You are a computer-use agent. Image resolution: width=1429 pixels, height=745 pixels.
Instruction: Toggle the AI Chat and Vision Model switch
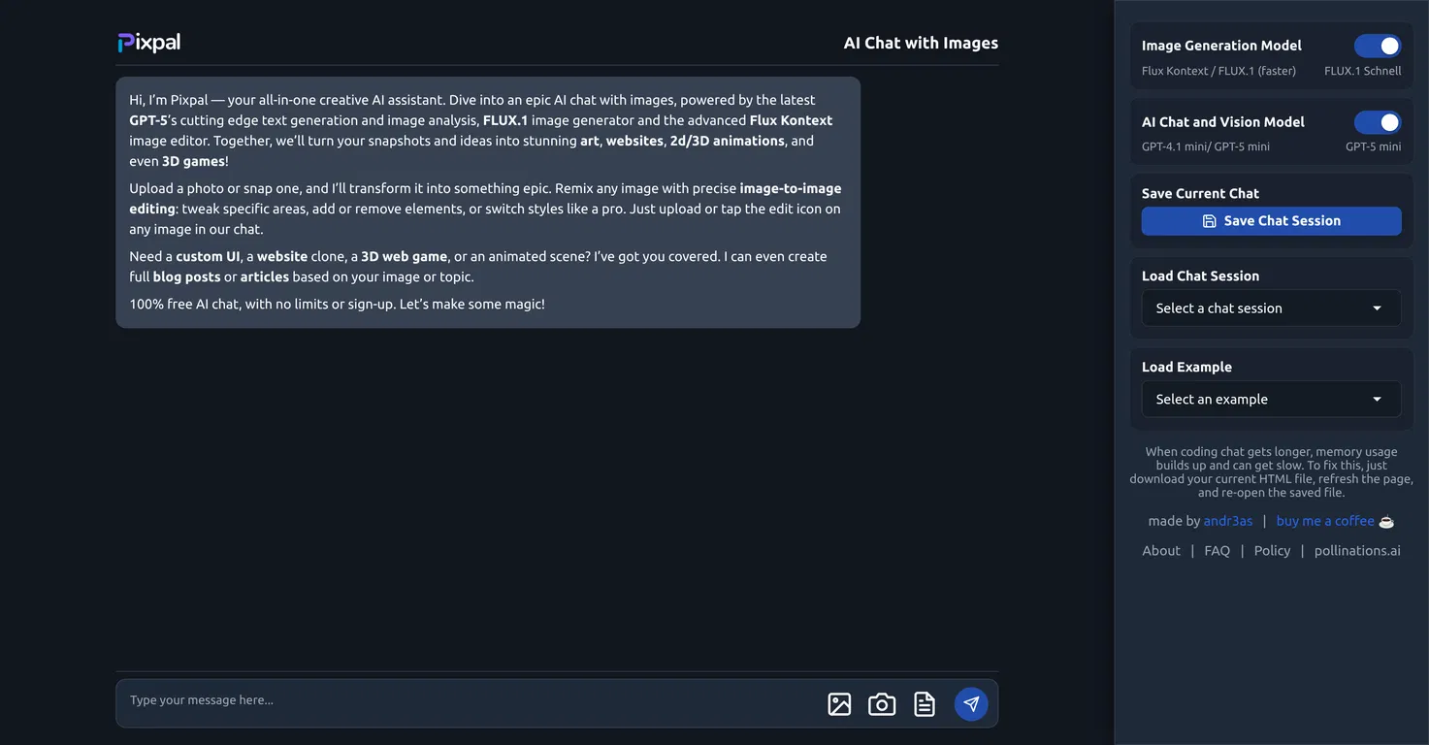1378,122
